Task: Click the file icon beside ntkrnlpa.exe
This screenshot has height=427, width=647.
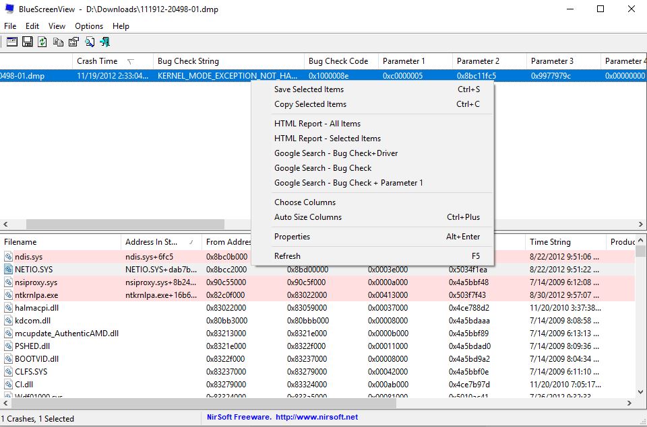Action: point(8,295)
